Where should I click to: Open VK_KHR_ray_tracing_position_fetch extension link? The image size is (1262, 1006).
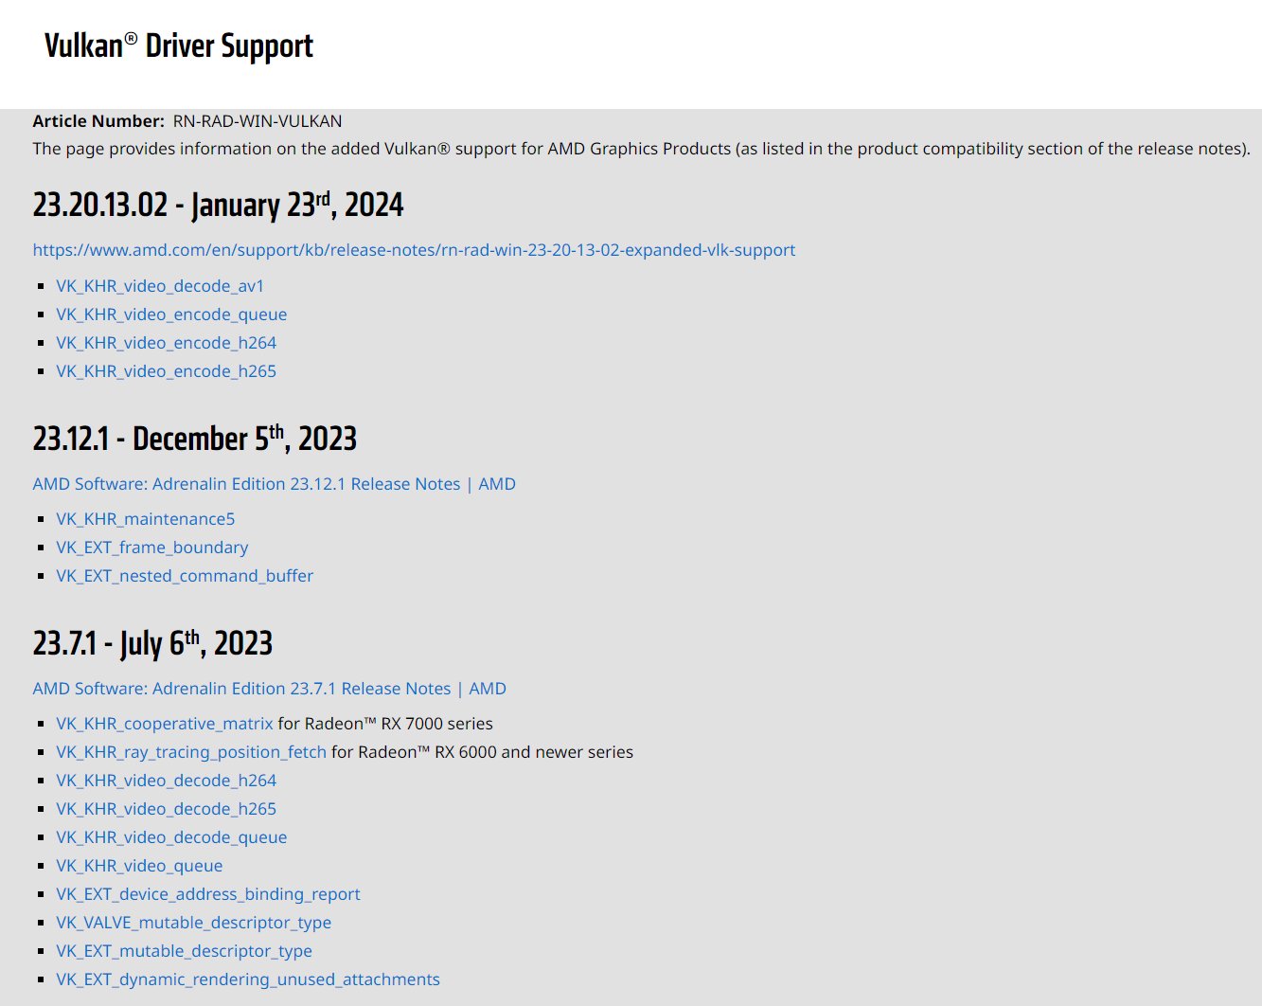(191, 752)
